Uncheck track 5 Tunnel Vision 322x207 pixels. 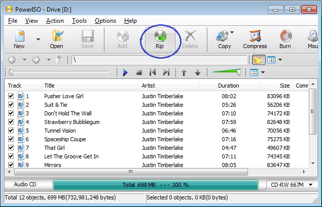[11, 131]
